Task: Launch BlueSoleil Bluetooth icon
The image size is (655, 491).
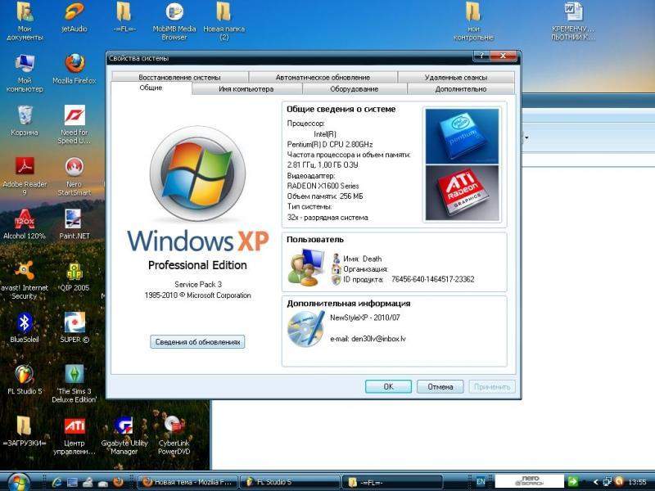Action: pos(25,322)
